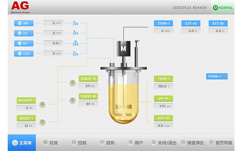Open the 报警界面 alarm screen

coord(220,143)
